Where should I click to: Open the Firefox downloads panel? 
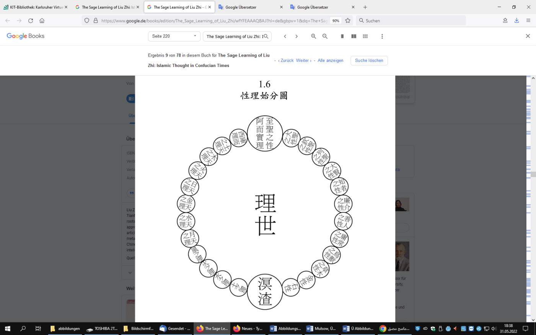[516, 21]
